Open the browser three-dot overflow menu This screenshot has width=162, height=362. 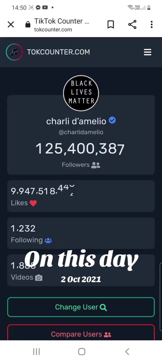point(152,25)
